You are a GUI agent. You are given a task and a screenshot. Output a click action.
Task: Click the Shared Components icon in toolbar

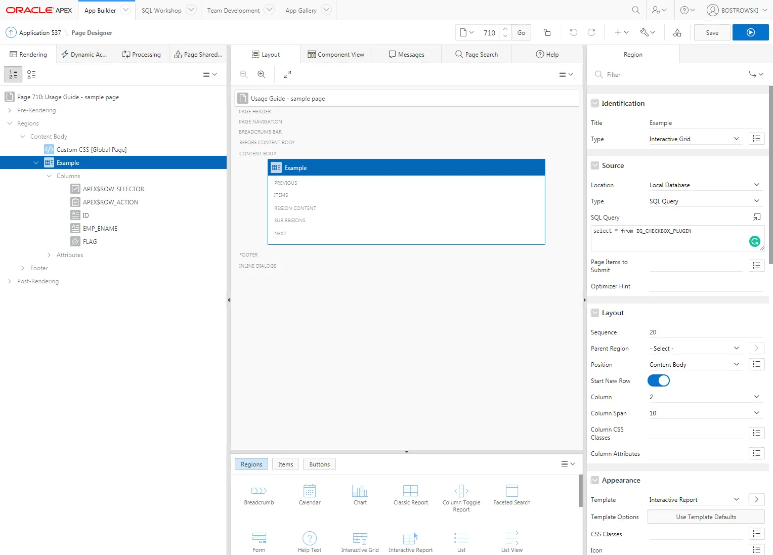tap(677, 32)
